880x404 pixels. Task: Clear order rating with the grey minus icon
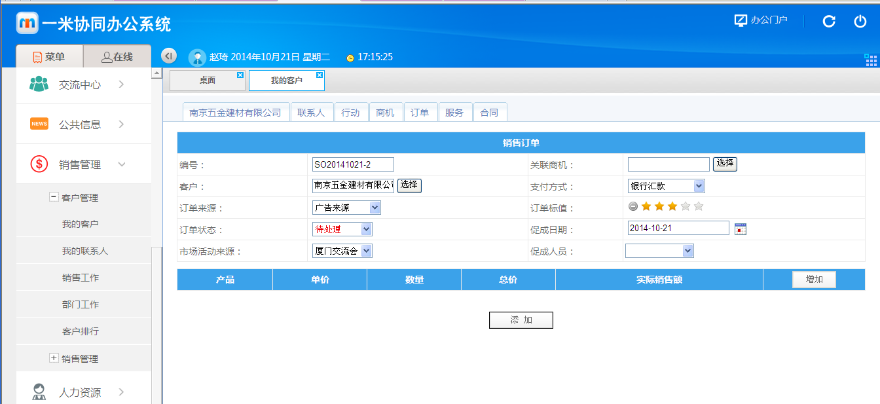[633, 206]
